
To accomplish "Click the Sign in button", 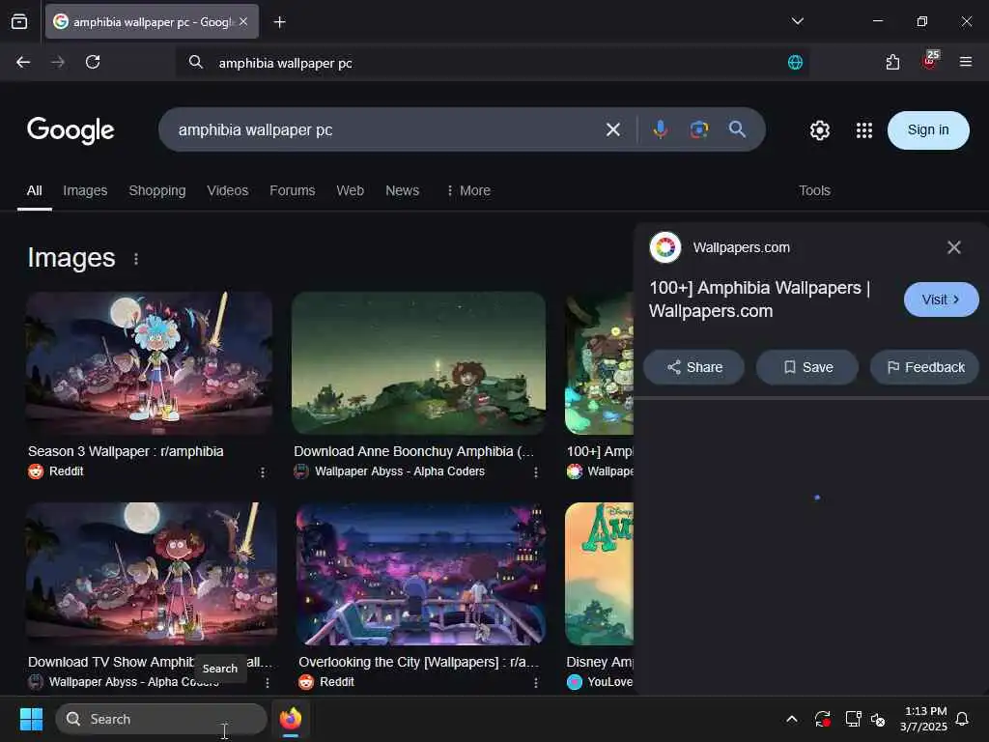I will 928,130.
